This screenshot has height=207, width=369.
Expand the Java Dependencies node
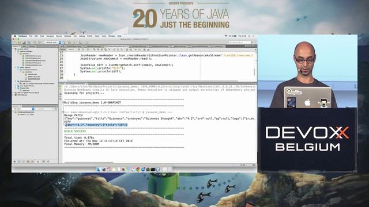(x=16, y=86)
